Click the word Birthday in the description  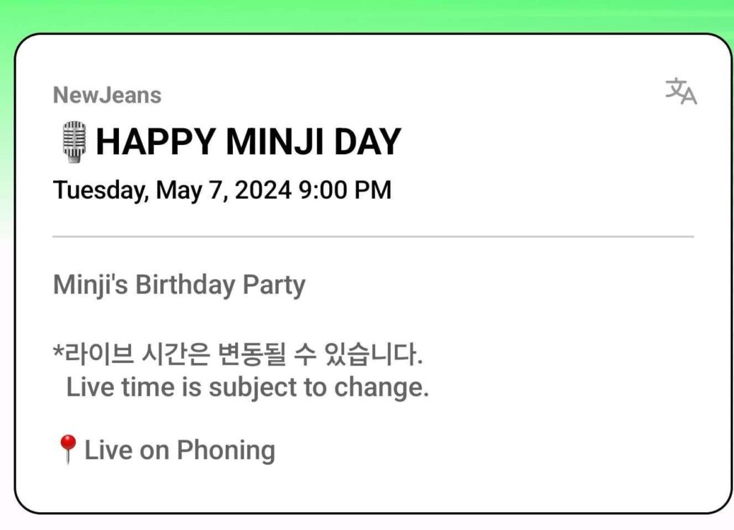[x=185, y=285]
